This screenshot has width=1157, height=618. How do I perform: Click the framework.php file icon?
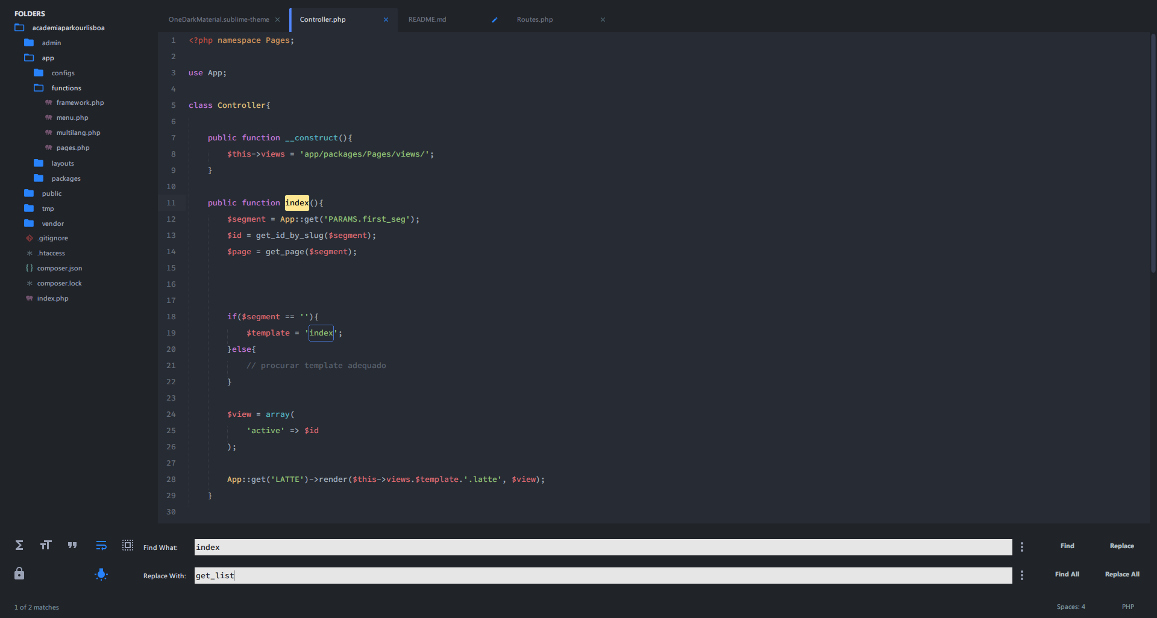[49, 102]
